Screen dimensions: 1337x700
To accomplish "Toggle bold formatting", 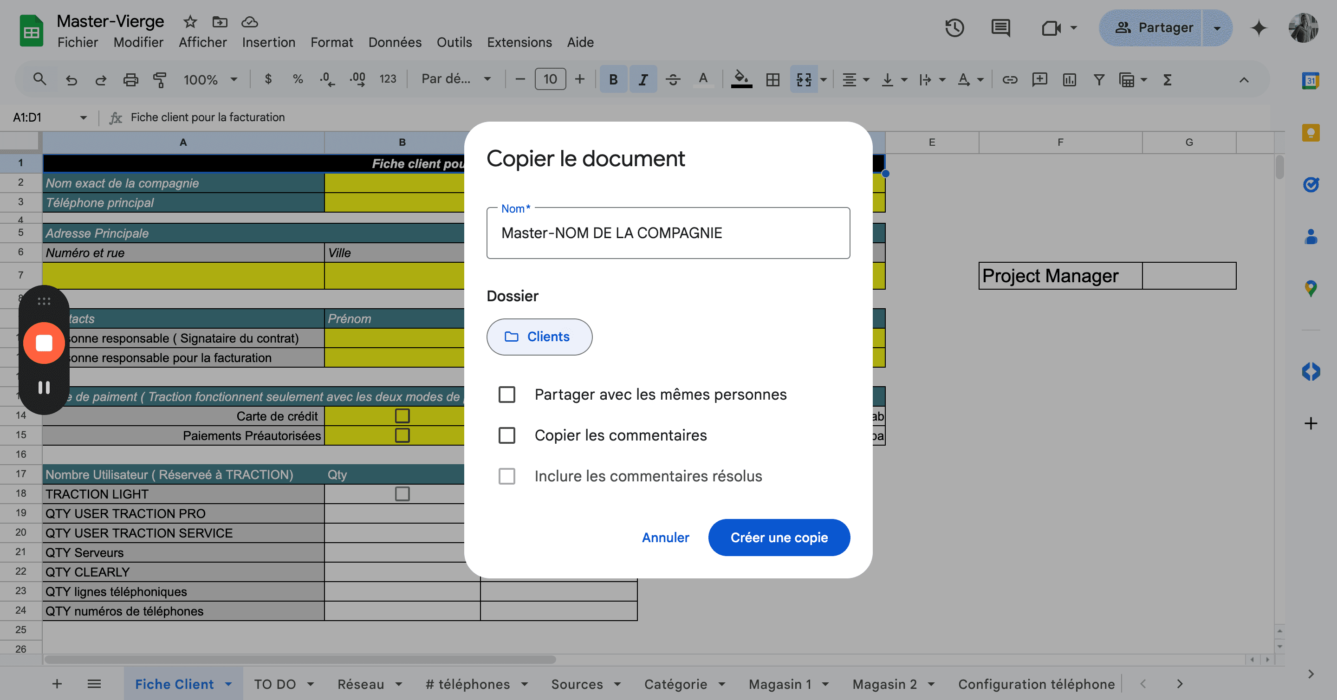I will [x=613, y=79].
